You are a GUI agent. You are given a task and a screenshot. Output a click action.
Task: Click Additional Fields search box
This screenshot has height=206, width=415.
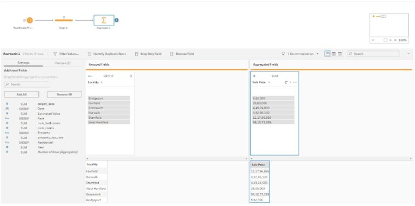(27, 84)
